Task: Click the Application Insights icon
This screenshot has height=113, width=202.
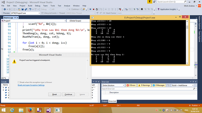Action: tap(158, 9)
